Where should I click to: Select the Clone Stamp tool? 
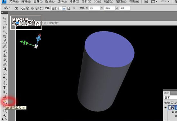click(5, 55)
